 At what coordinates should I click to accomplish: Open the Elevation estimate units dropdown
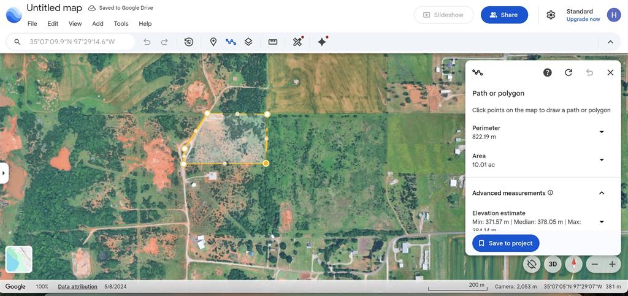(x=601, y=222)
